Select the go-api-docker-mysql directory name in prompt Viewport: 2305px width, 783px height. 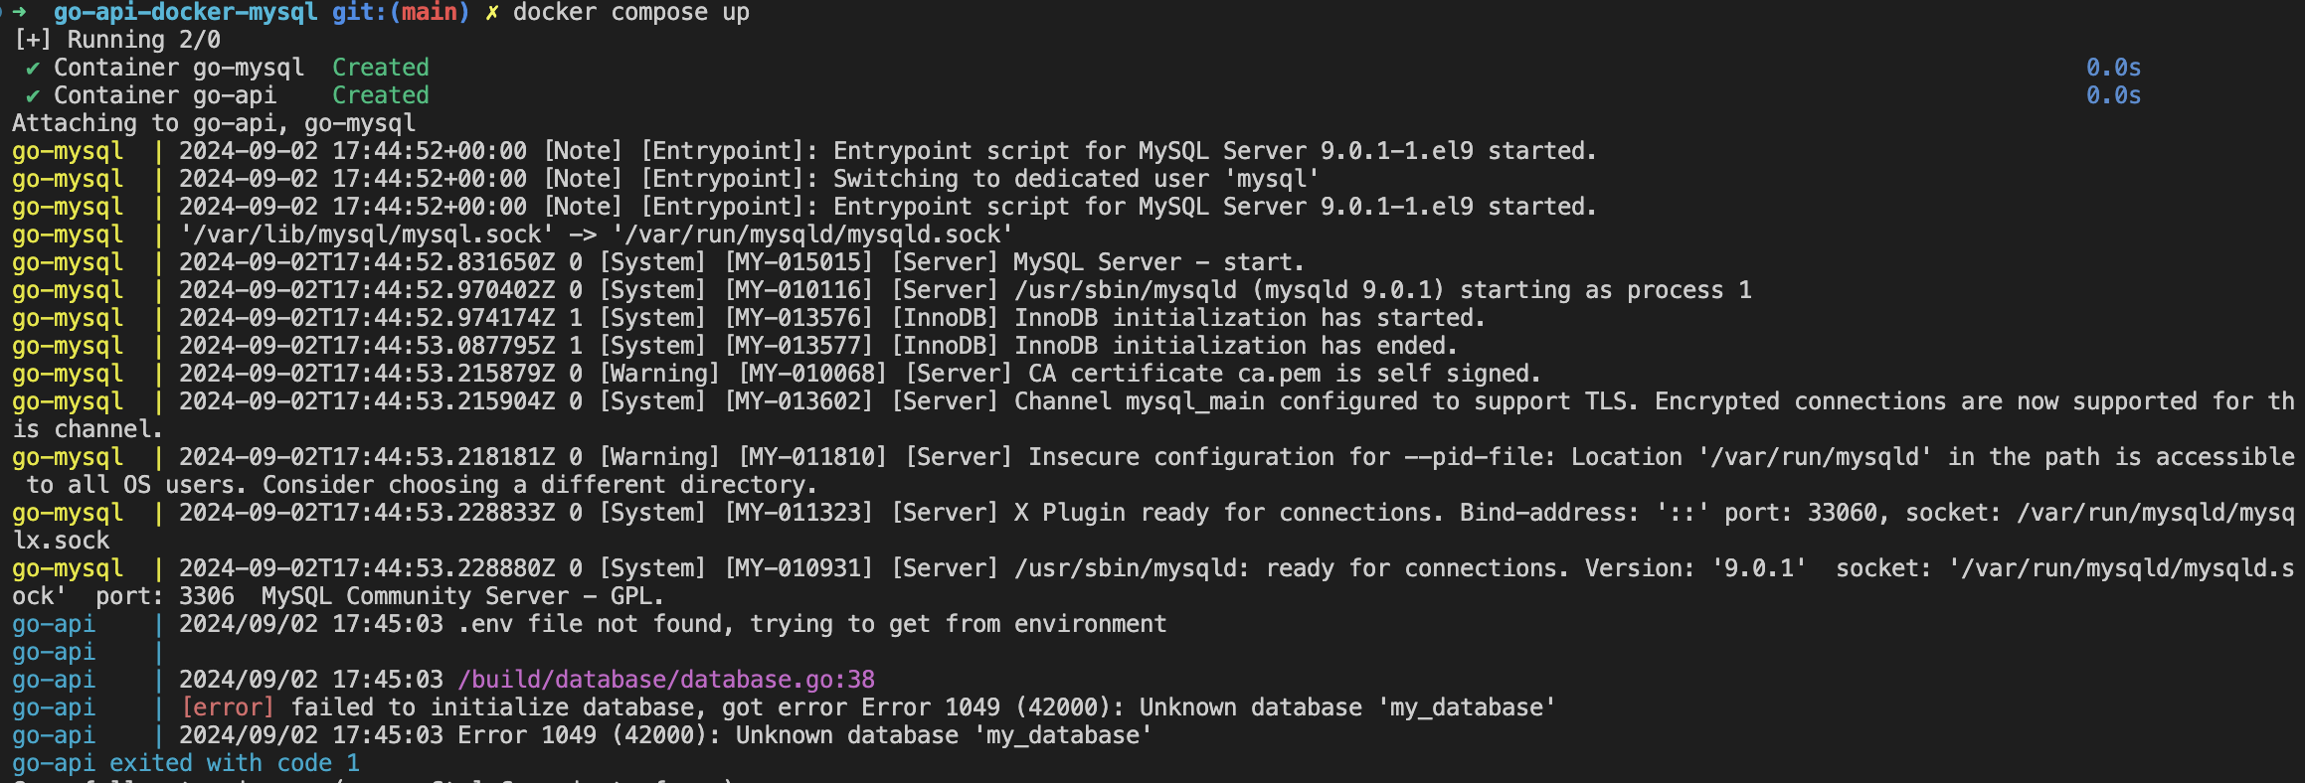pyautogui.click(x=185, y=12)
